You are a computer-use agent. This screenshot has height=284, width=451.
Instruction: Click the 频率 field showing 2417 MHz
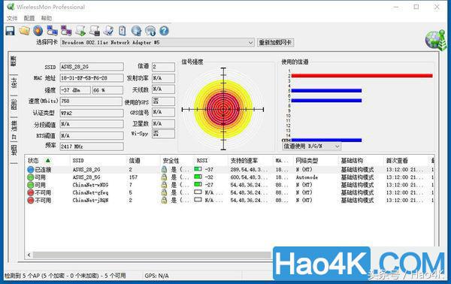pos(92,147)
